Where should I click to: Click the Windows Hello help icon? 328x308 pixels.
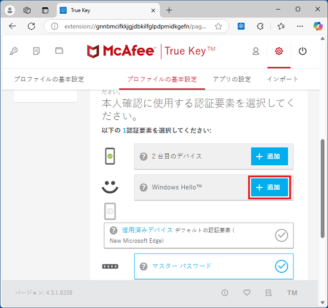tap(144, 187)
